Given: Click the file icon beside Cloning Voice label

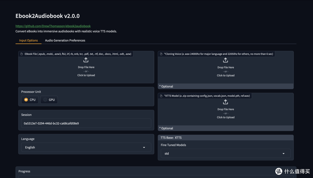Looking at the screenshot, I should 161,54.
